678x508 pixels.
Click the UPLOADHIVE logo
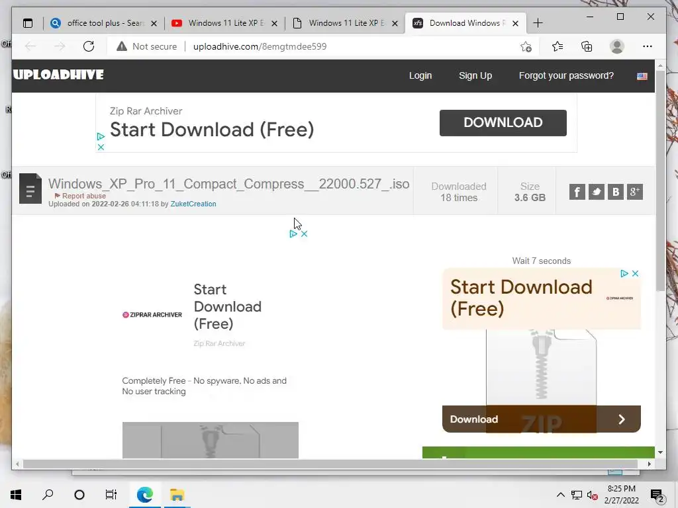pyautogui.click(x=58, y=75)
